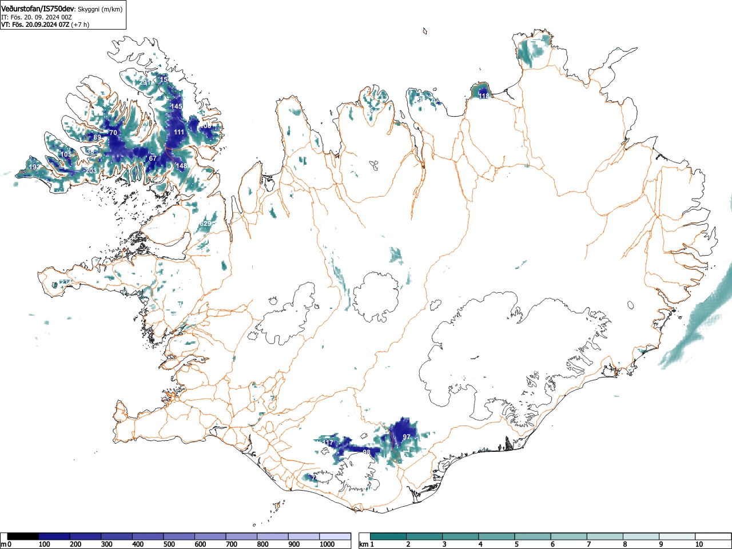Click the visibility value '148' on the map
Viewport: 732px width, 549px height.
click(x=181, y=166)
